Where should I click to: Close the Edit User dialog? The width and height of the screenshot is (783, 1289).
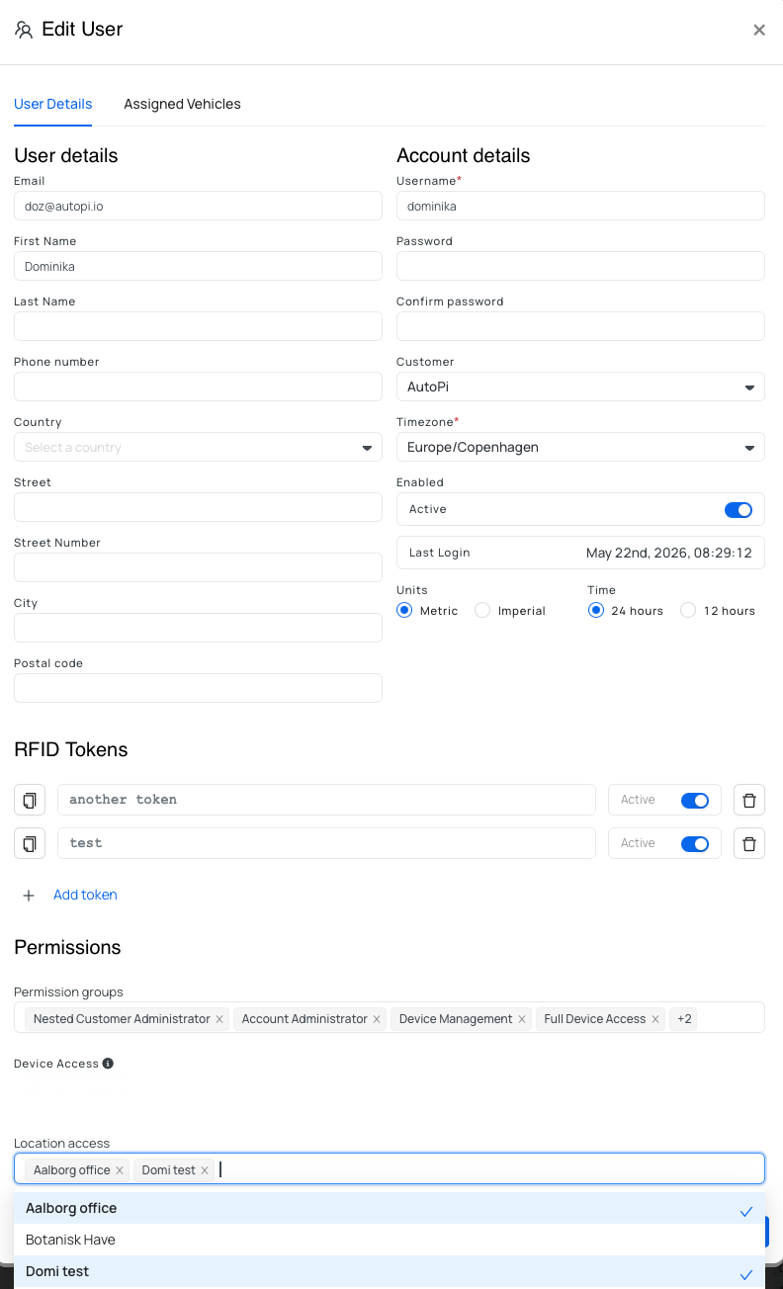tap(759, 30)
